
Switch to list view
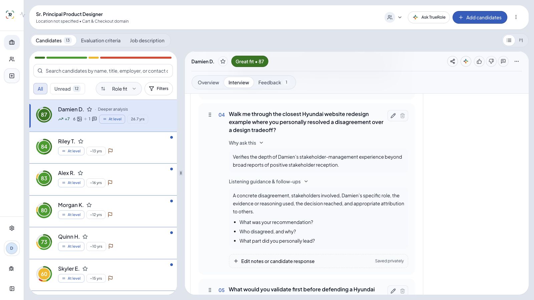coord(509,40)
